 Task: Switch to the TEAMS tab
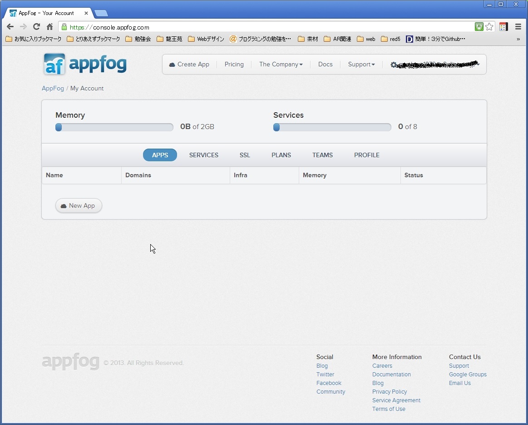coord(323,155)
